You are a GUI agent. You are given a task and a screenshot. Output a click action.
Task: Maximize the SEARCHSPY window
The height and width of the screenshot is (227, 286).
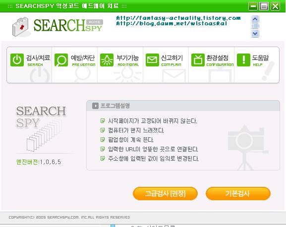tap(264, 6)
